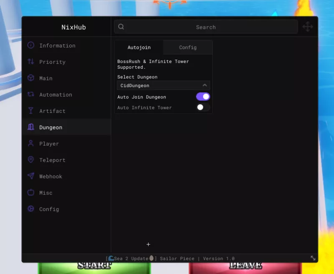334x274 pixels.
Task: Open the Priority section
Action: (66, 62)
